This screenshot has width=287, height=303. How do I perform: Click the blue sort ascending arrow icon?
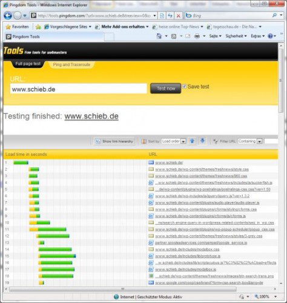[x=192, y=141]
